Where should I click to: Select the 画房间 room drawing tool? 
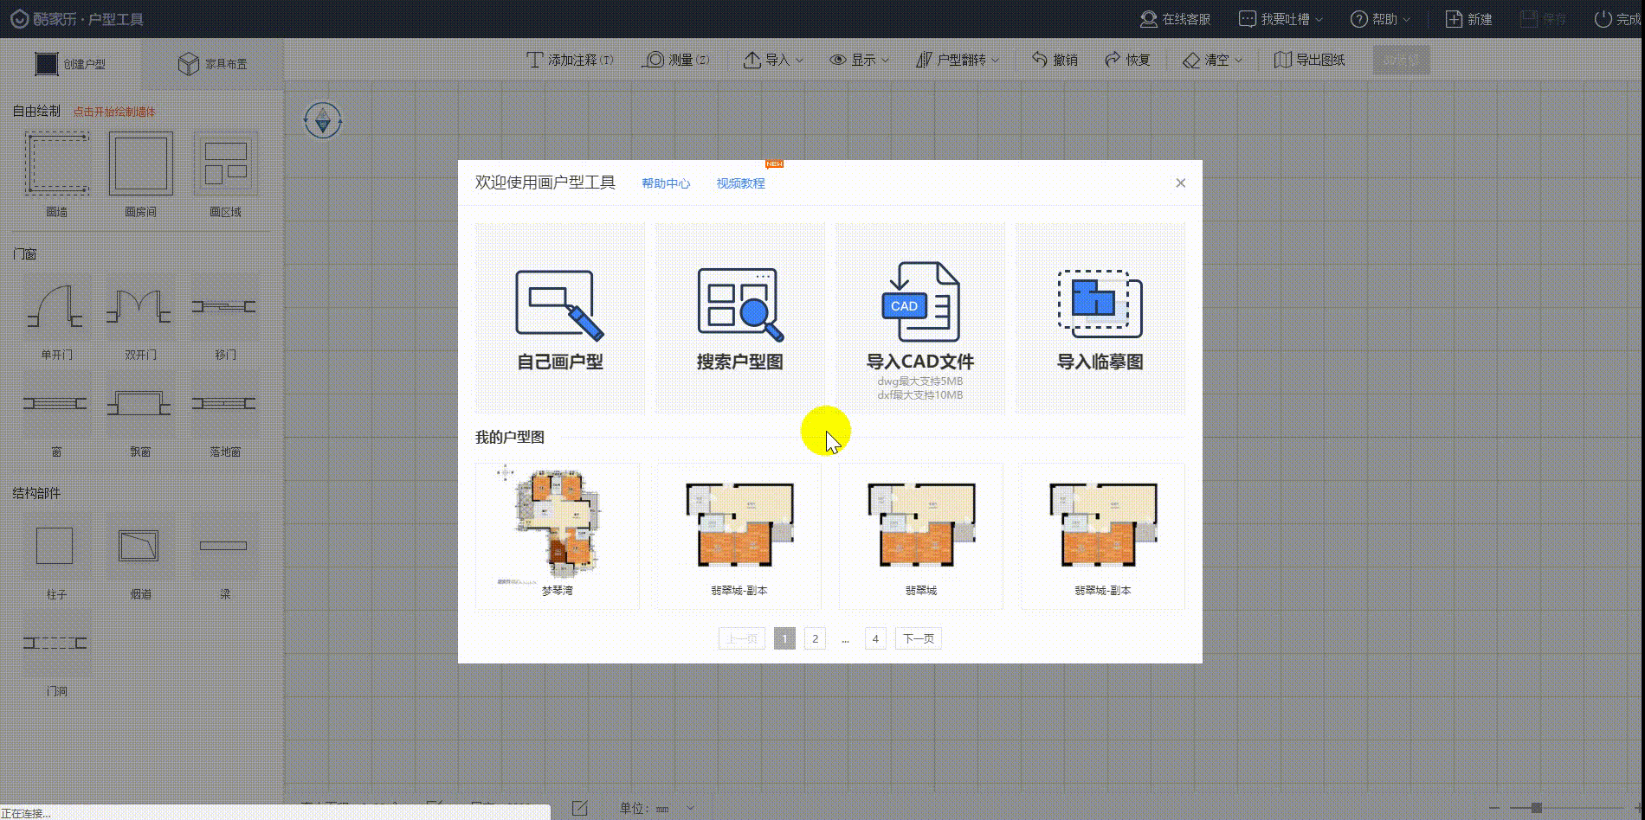(x=140, y=163)
